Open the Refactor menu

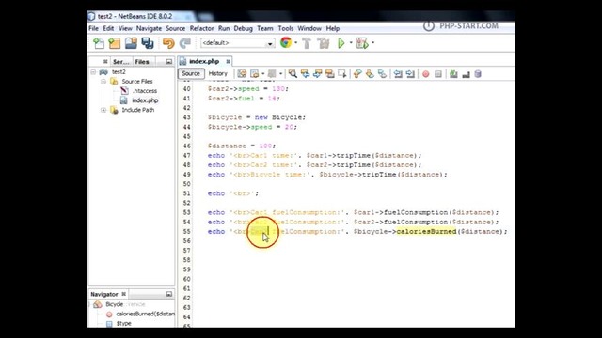click(x=201, y=28)
